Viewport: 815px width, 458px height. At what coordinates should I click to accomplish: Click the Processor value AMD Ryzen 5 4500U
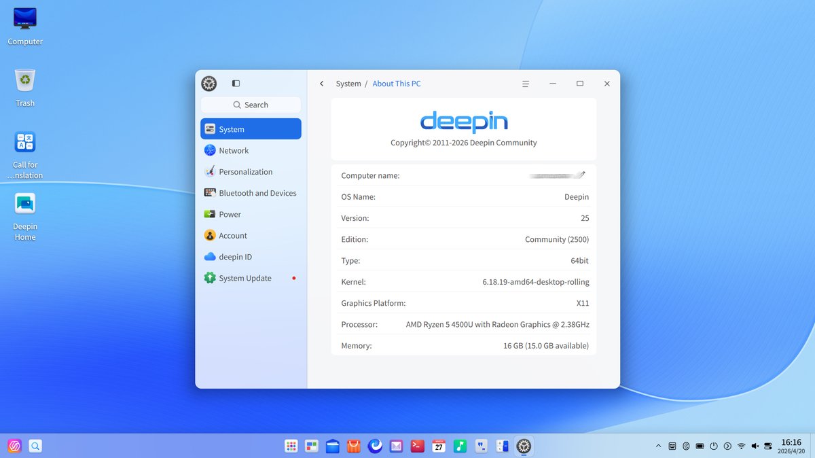498,324
